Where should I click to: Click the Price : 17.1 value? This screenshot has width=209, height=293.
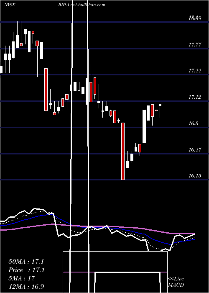tap(26, 270)
